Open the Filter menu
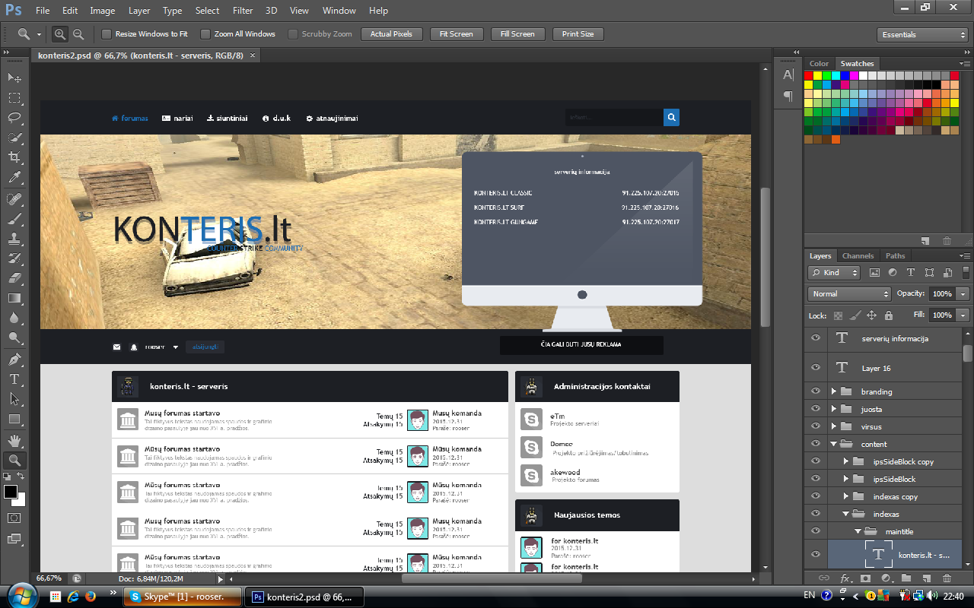 243,11
